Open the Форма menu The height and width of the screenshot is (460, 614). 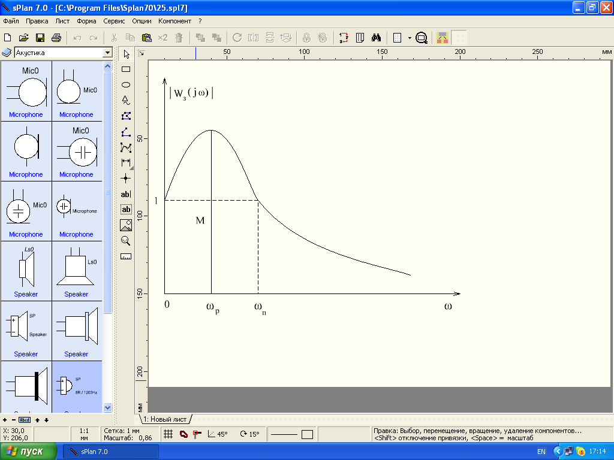coord(86,21)
